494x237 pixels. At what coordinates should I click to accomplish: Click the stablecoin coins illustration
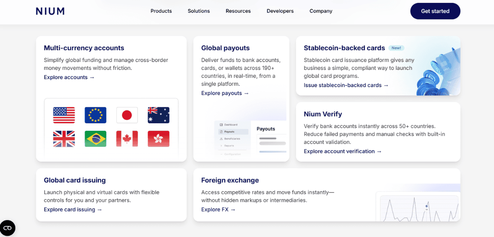coord(438,72)
